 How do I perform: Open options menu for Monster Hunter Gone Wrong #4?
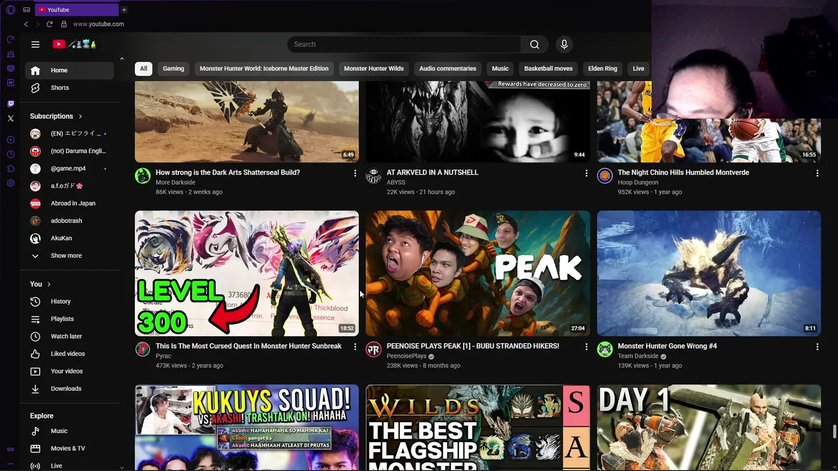(x=817, y=347)
